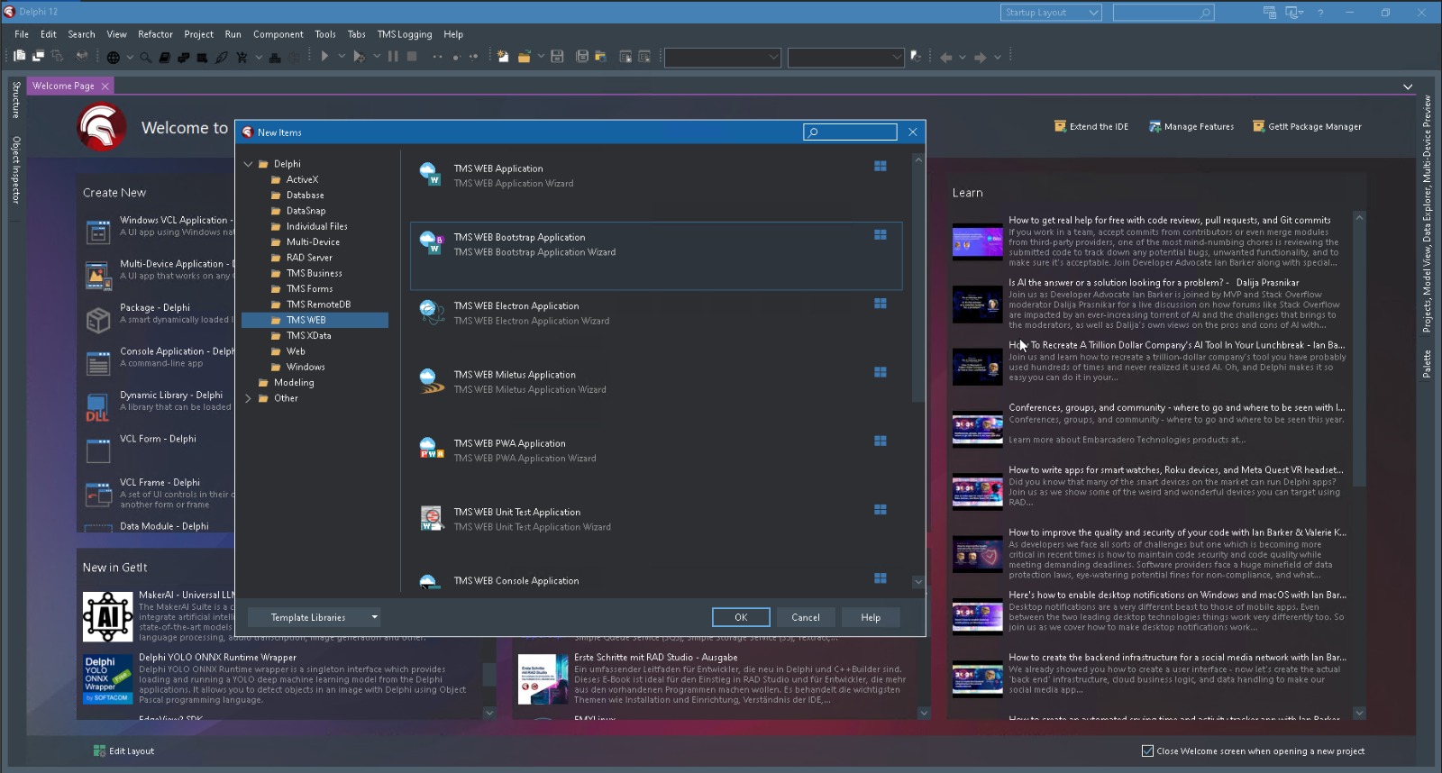The height and width of the screenshot is (773, 1442).
Task: Open the TMS Logging menu
Action: click(404, 34)
